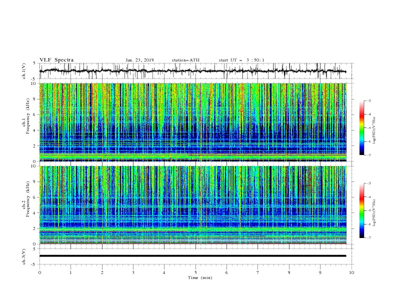This screenshot has width=396, height=306.
Task: Click the 'start UT = 3:50:1' text
Action: (241, 60)
